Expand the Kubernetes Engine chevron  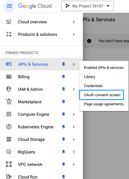(74, 127)
